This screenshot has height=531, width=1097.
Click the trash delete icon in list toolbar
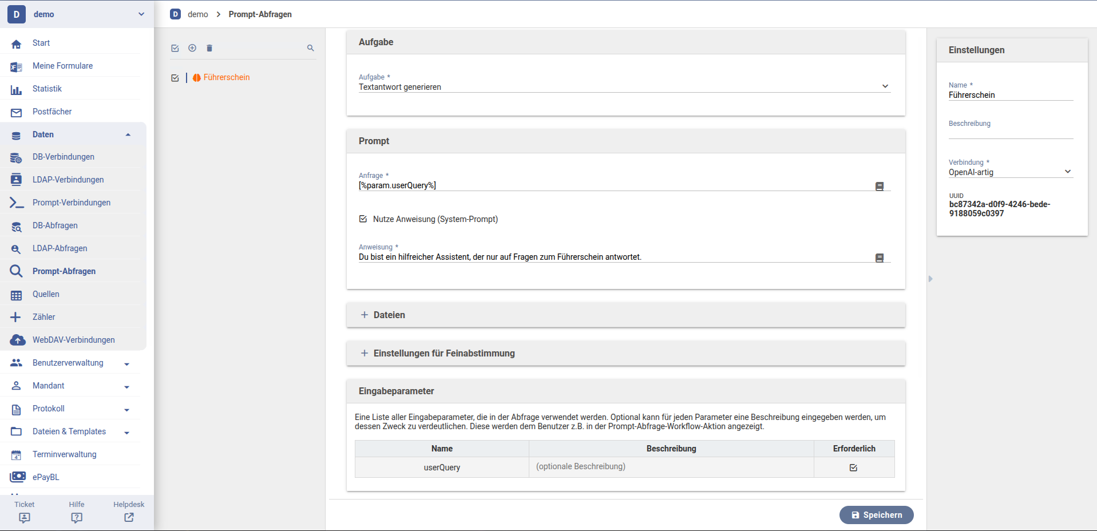[209, 48]
